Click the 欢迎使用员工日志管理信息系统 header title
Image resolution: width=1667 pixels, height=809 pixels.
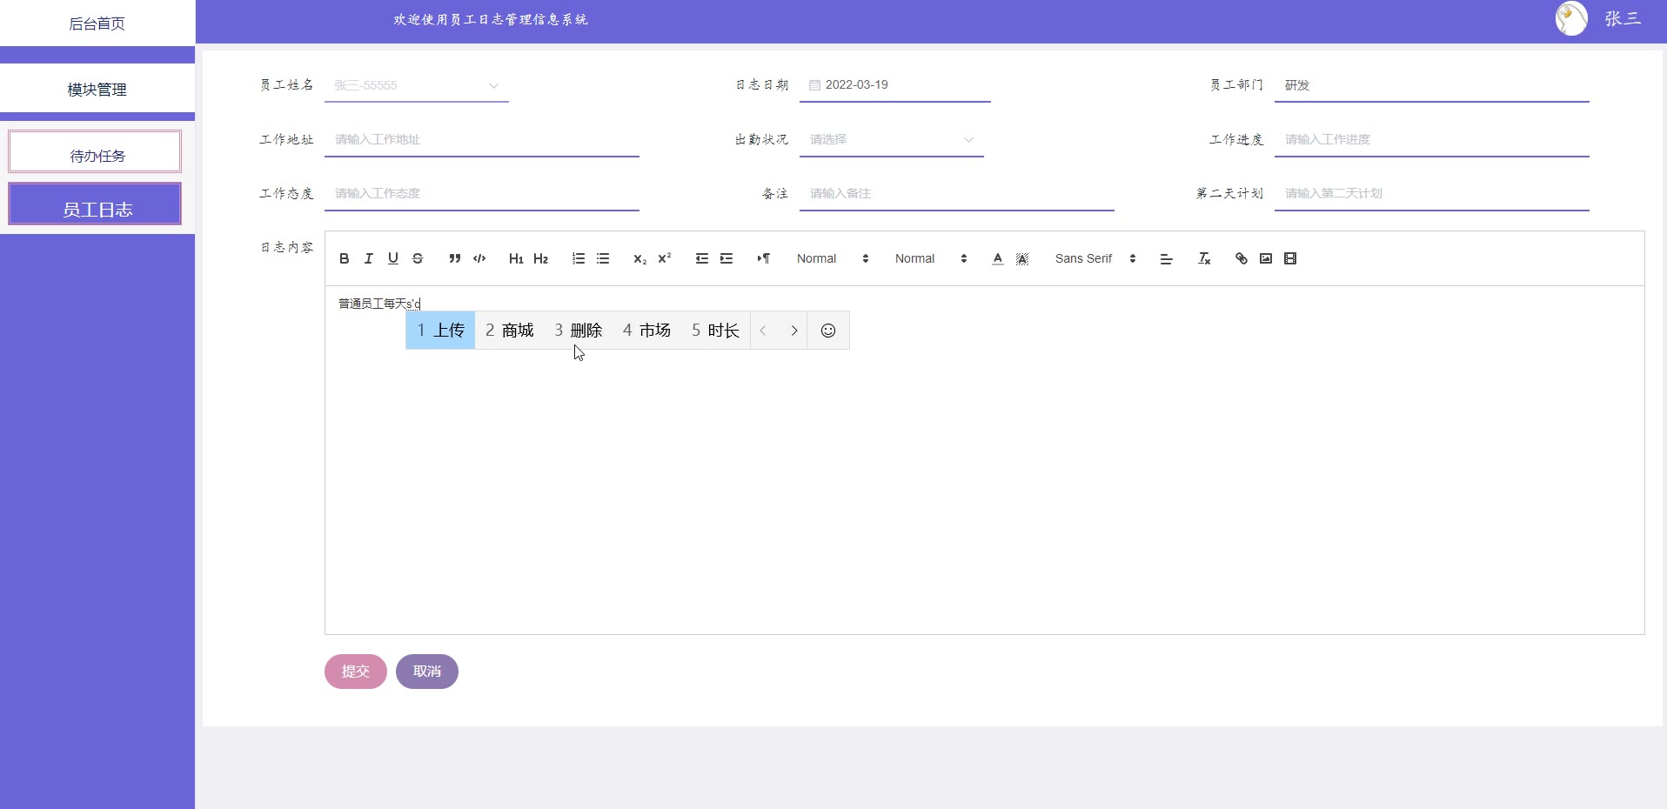[x=491, y=19]
